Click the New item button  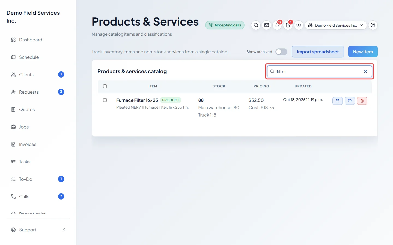point(363,52)
